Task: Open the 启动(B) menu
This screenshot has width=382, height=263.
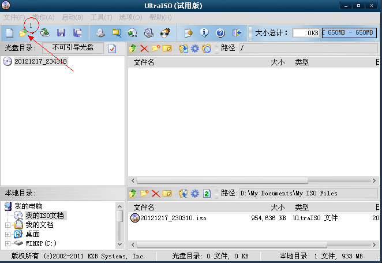Action: pyautogui.click(x=73, y=17)
